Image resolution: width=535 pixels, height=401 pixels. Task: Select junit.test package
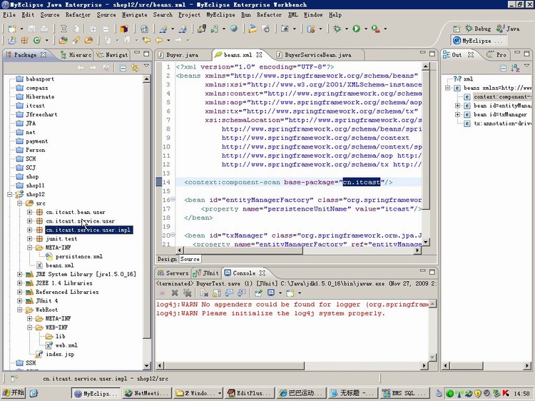tap(61, 238)
